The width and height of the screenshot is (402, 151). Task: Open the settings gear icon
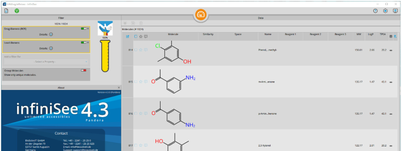(386, 11)
